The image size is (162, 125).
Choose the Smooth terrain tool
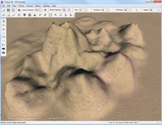4,33
